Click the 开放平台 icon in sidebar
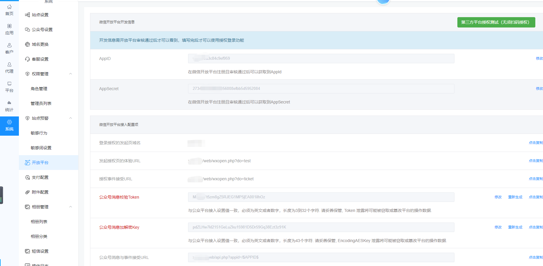The height and width of the screenshot is (266, 543). point(27,163)
